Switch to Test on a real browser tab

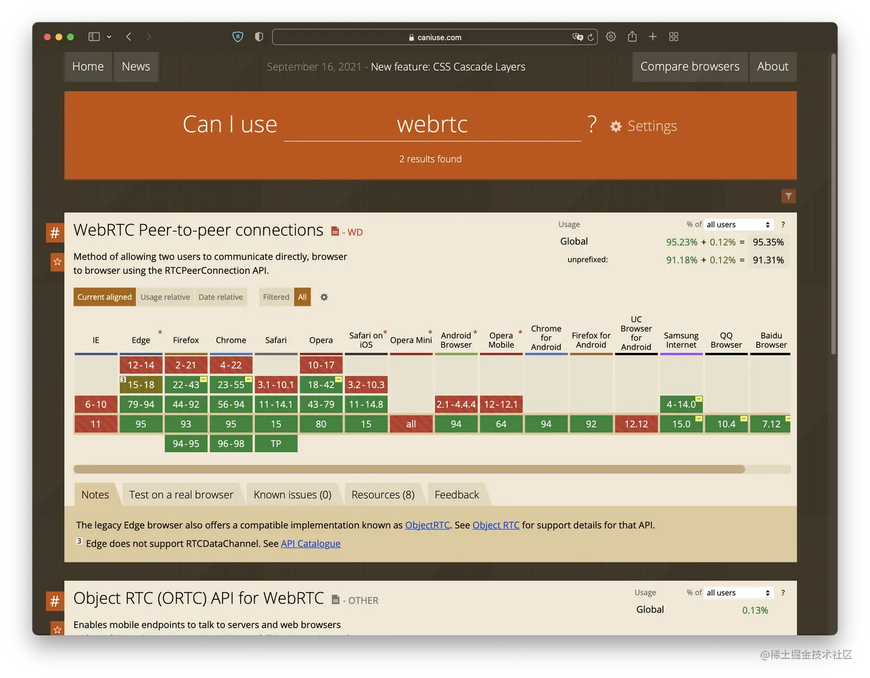pos(181,495)
